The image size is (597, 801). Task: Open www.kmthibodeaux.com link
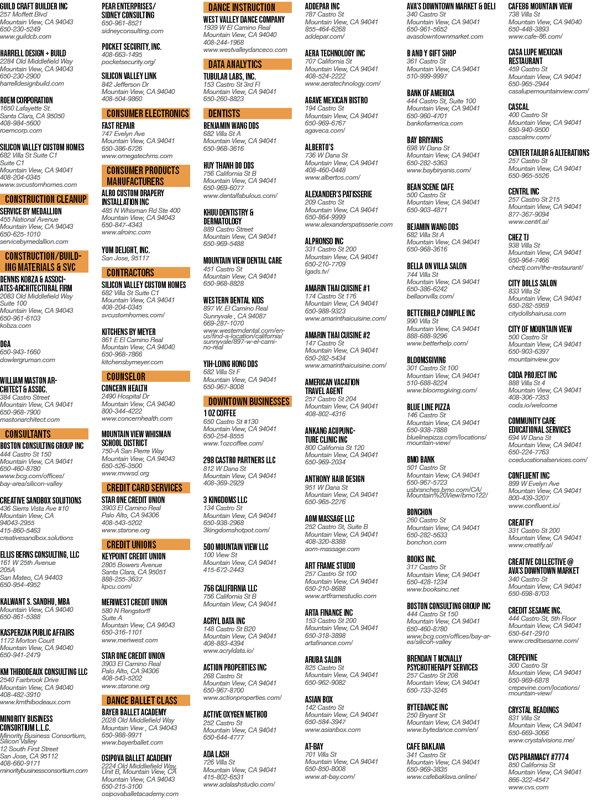coord(35,702)
